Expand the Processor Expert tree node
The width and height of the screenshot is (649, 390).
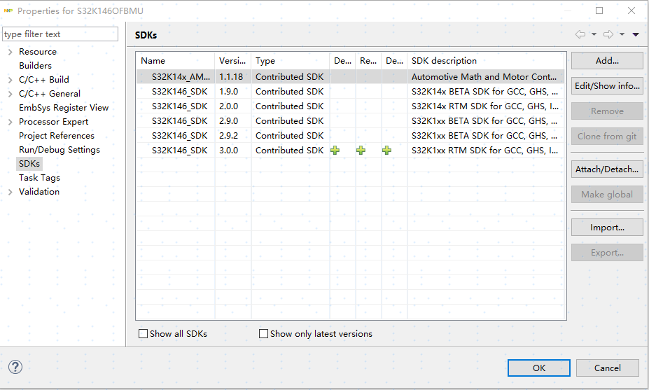[11, 122]
